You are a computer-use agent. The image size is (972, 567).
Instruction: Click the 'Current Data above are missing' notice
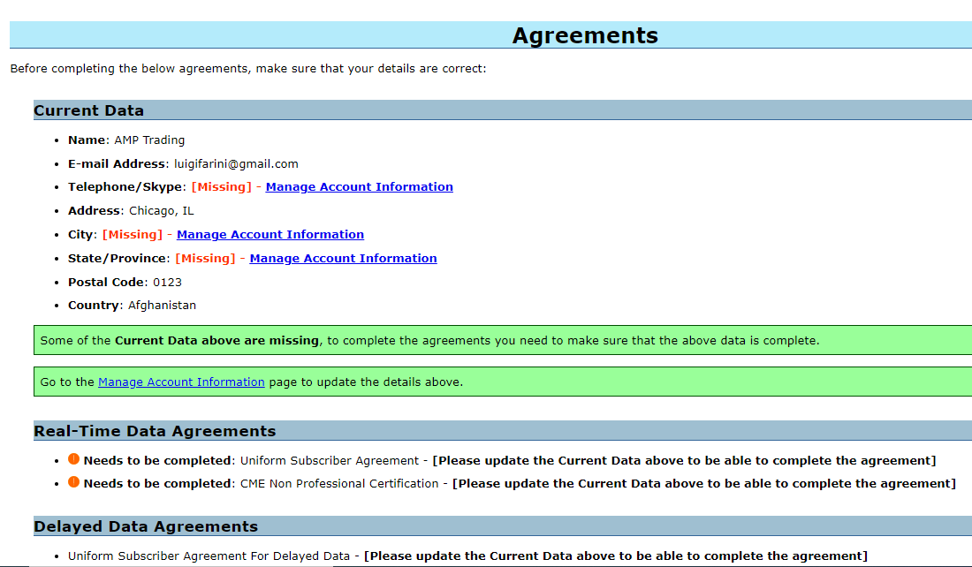click(503, 340)
